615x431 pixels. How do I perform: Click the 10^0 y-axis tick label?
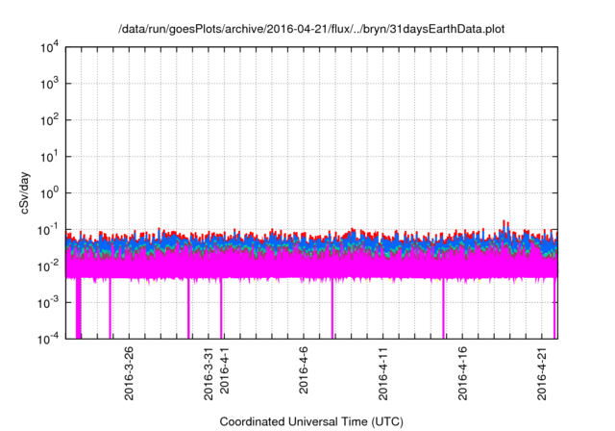click(49, 193)
